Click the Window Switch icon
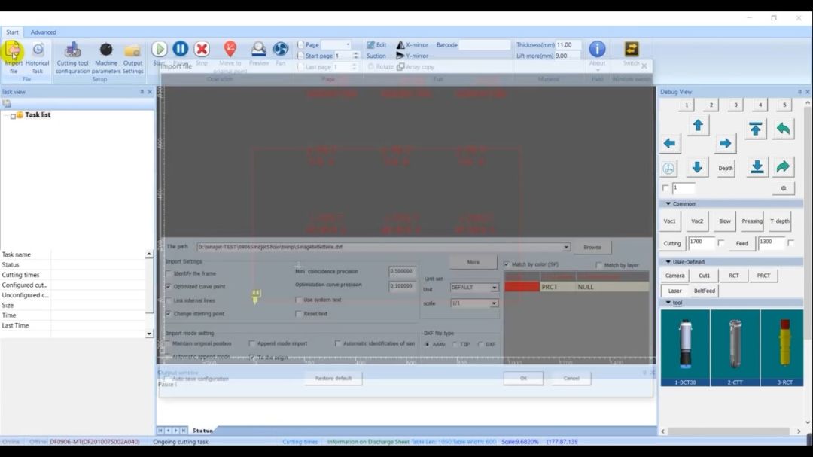813x457 pixels. tap(631, 50)
